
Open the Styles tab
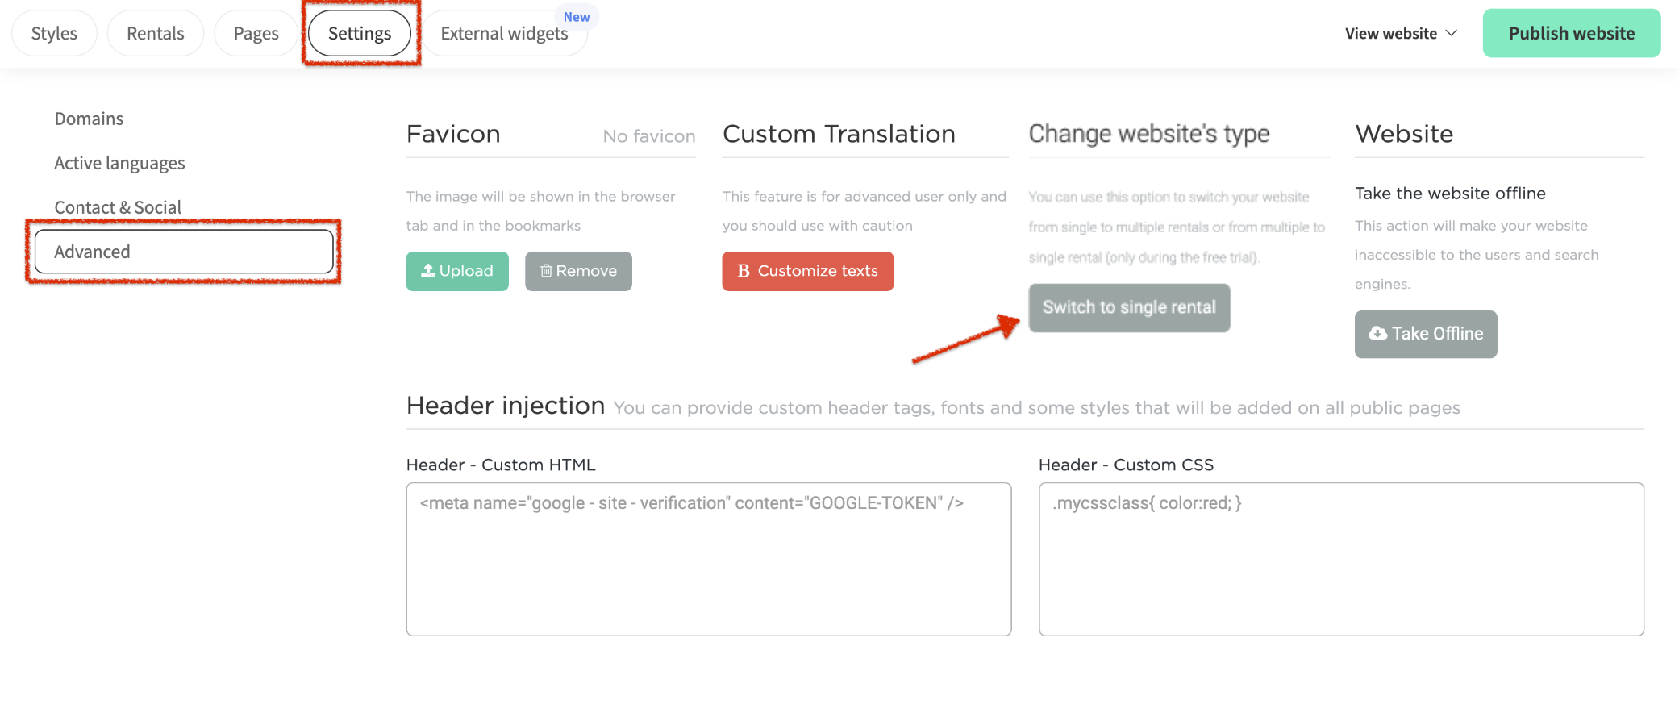point(54,33)
